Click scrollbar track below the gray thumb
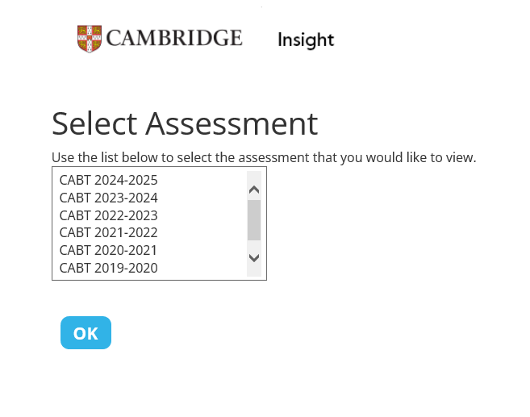This screenshot has width=530, height=417. tap(254, 246)
